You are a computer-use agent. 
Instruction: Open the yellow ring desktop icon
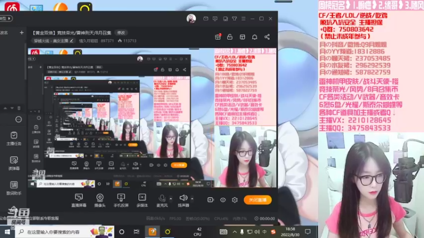click(x=85, y=7)
